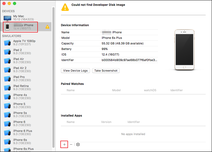Select iPhone 6s Plus simulator at list bottom
The height and width of the screenshot is (152, 212).
(x=23, y=149)
